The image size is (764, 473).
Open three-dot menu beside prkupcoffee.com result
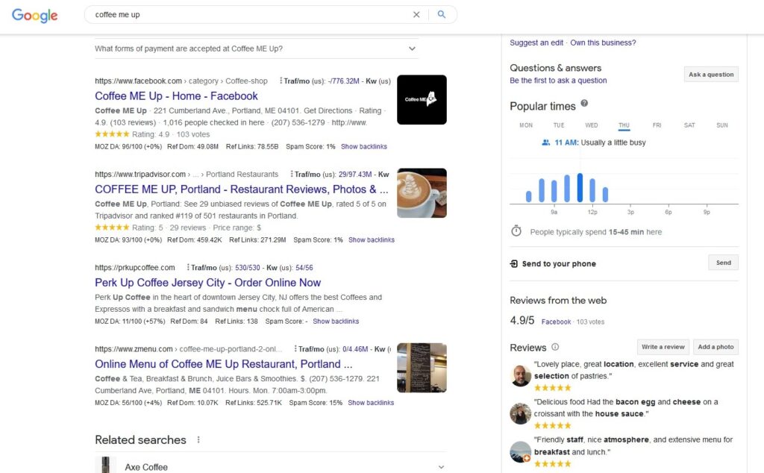[x=188, y=267]
